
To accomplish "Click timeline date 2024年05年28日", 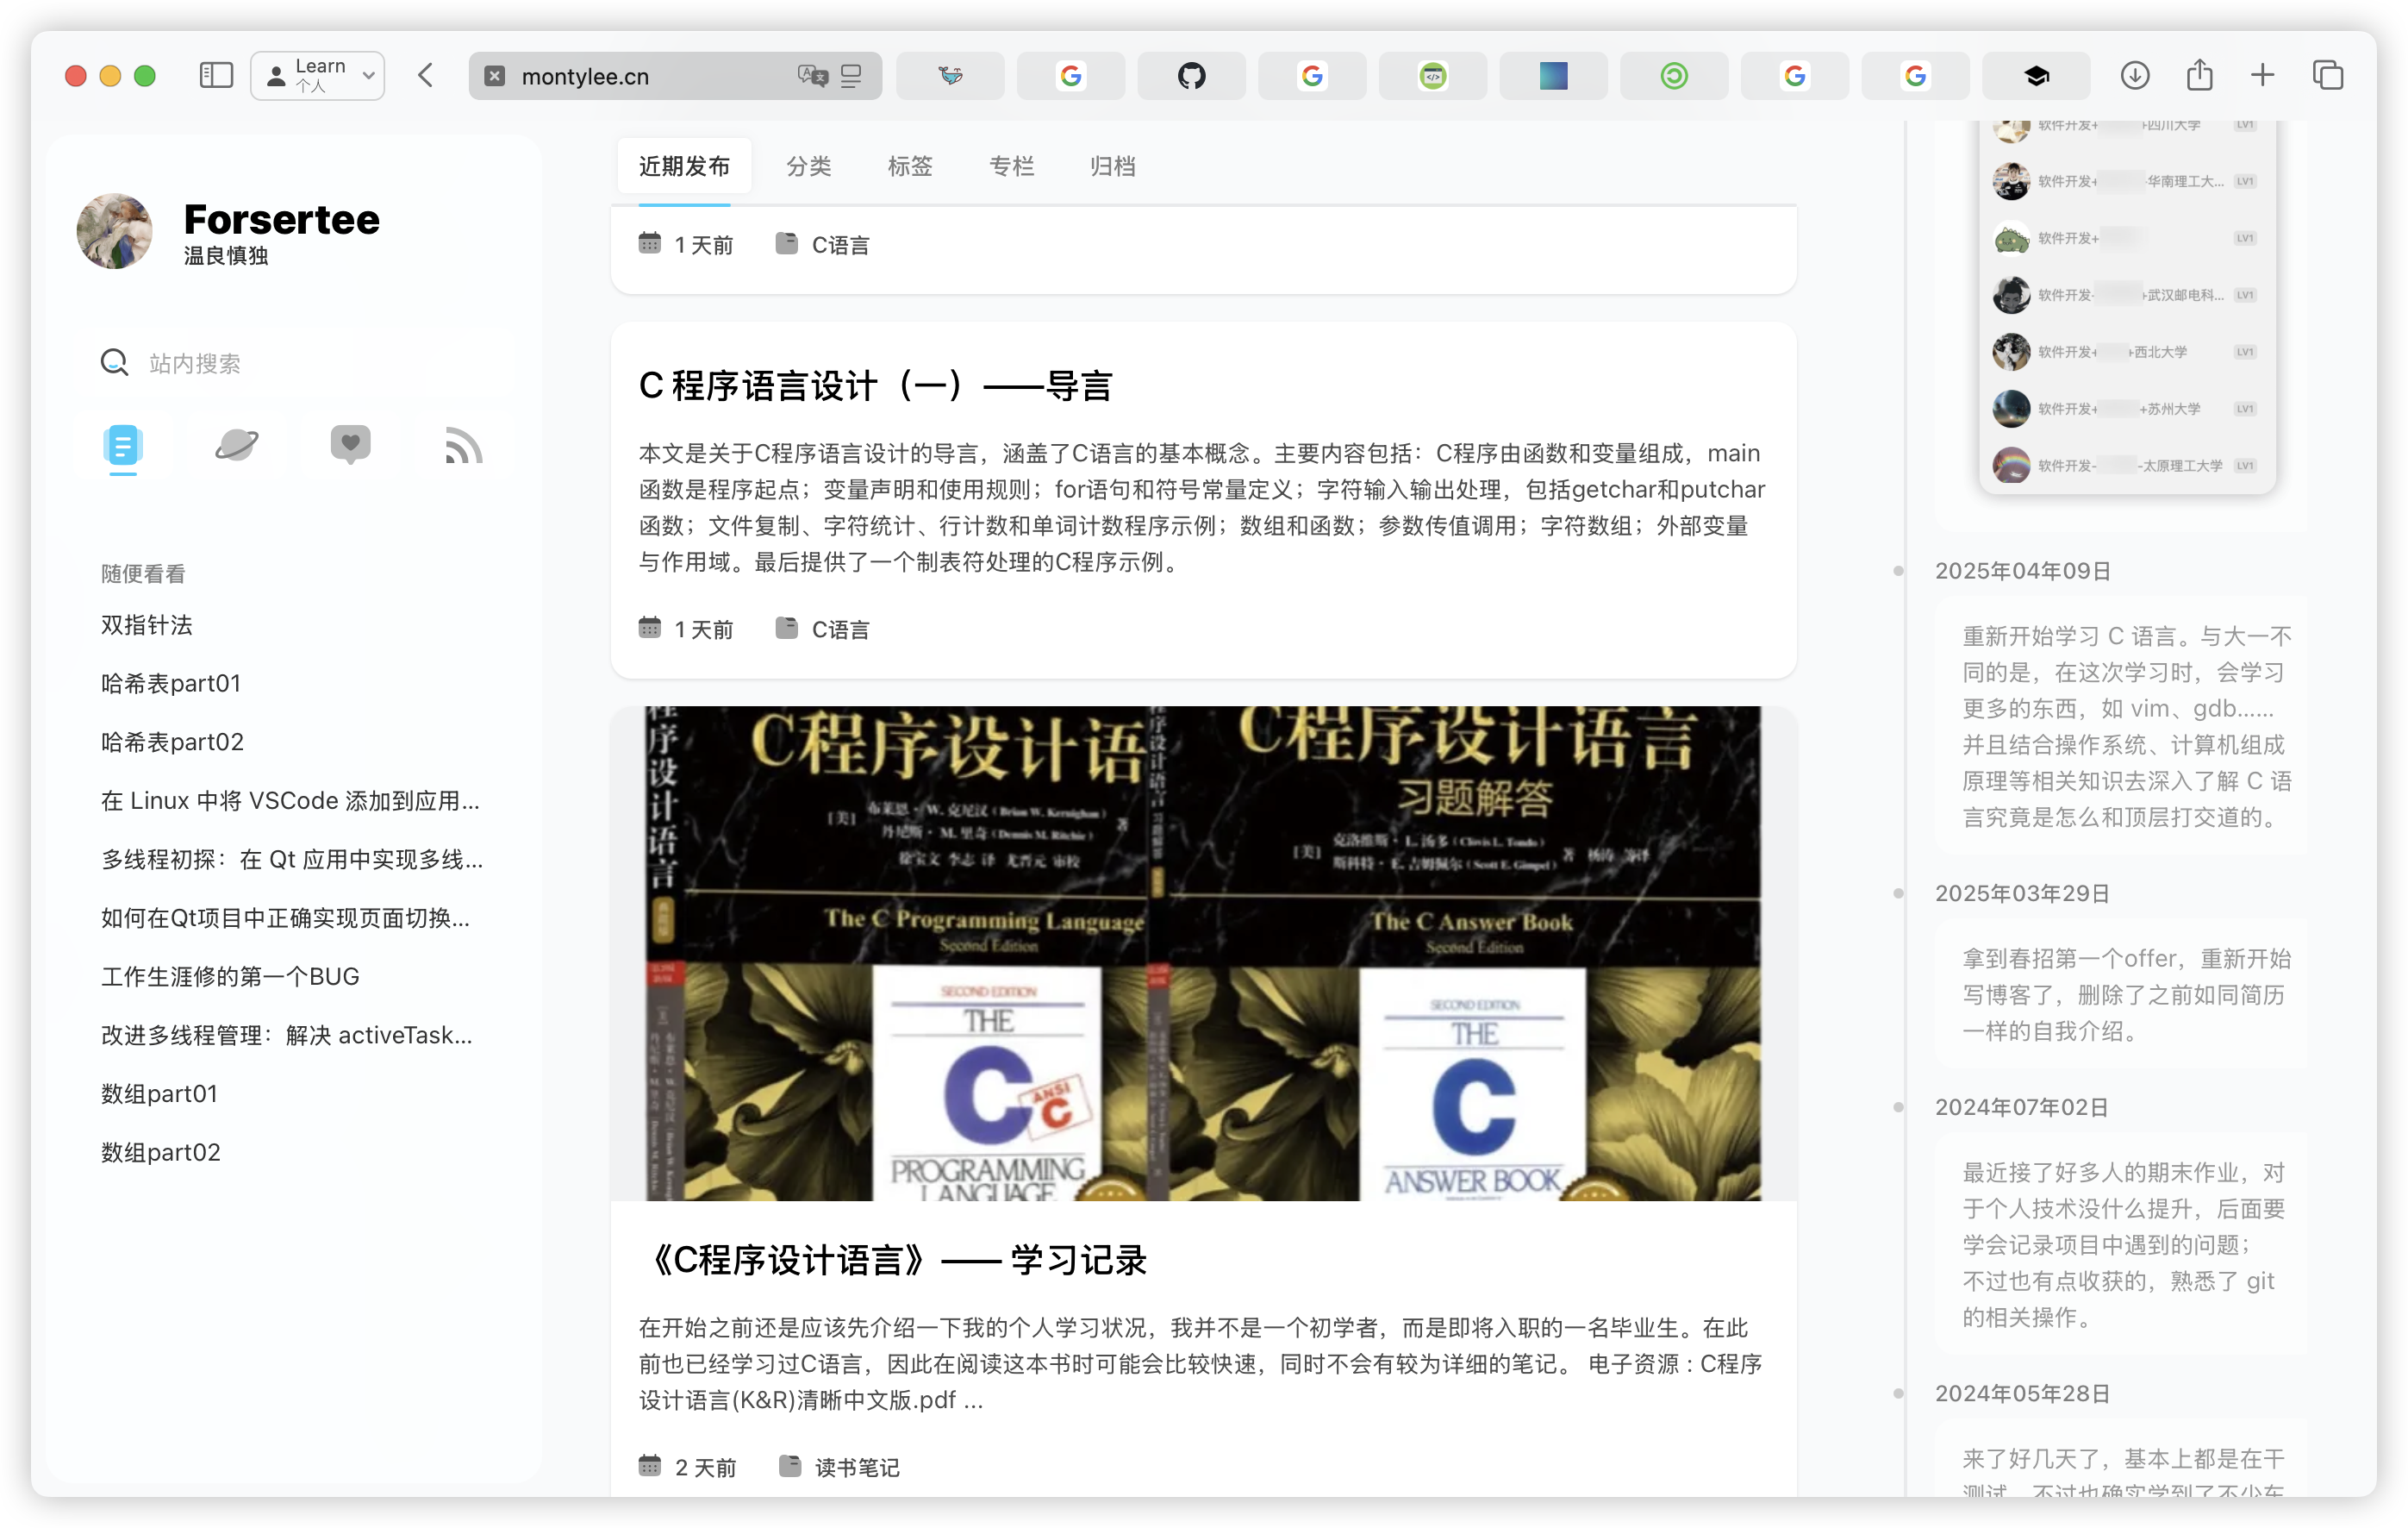I will click(2022, 1394).
